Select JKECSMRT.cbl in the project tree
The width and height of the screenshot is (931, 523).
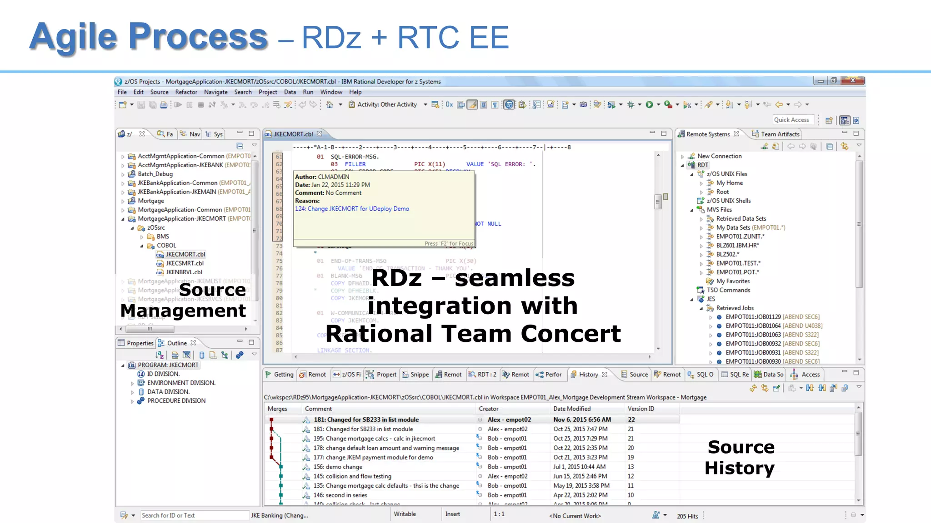(185, 263)
